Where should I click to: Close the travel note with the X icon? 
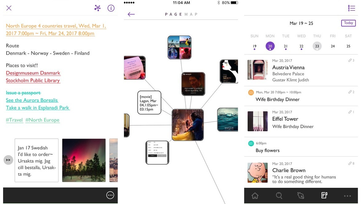point(9,8)
